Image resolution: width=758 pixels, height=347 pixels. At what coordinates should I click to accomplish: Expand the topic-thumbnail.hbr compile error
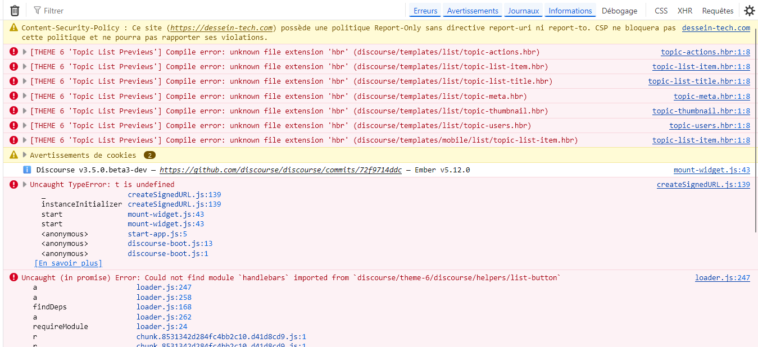pos(25,111)
